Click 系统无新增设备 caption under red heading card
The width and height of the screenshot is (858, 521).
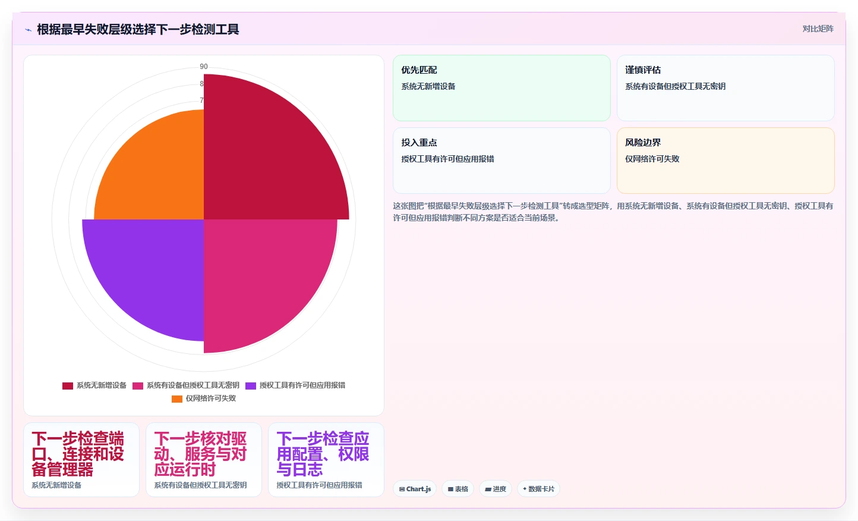(56, 485)
